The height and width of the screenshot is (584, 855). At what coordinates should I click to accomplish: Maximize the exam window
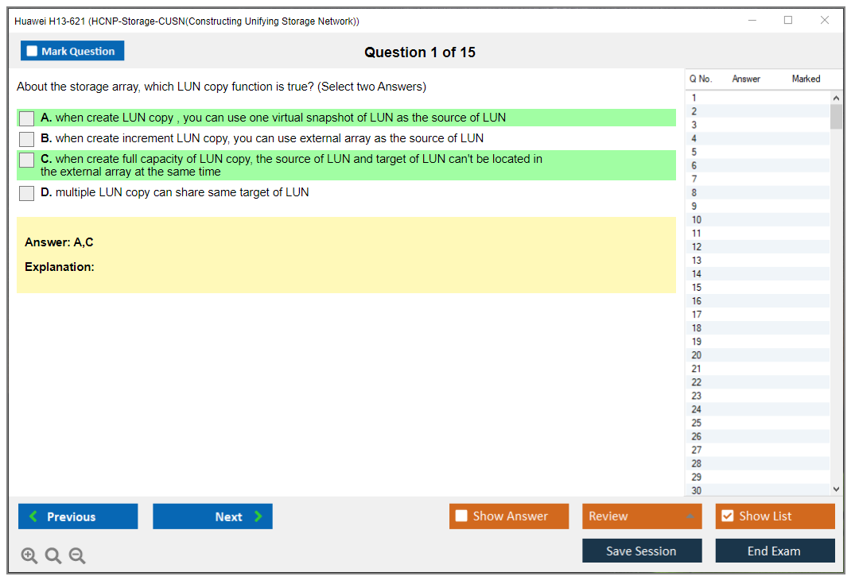tap(788, 21)
